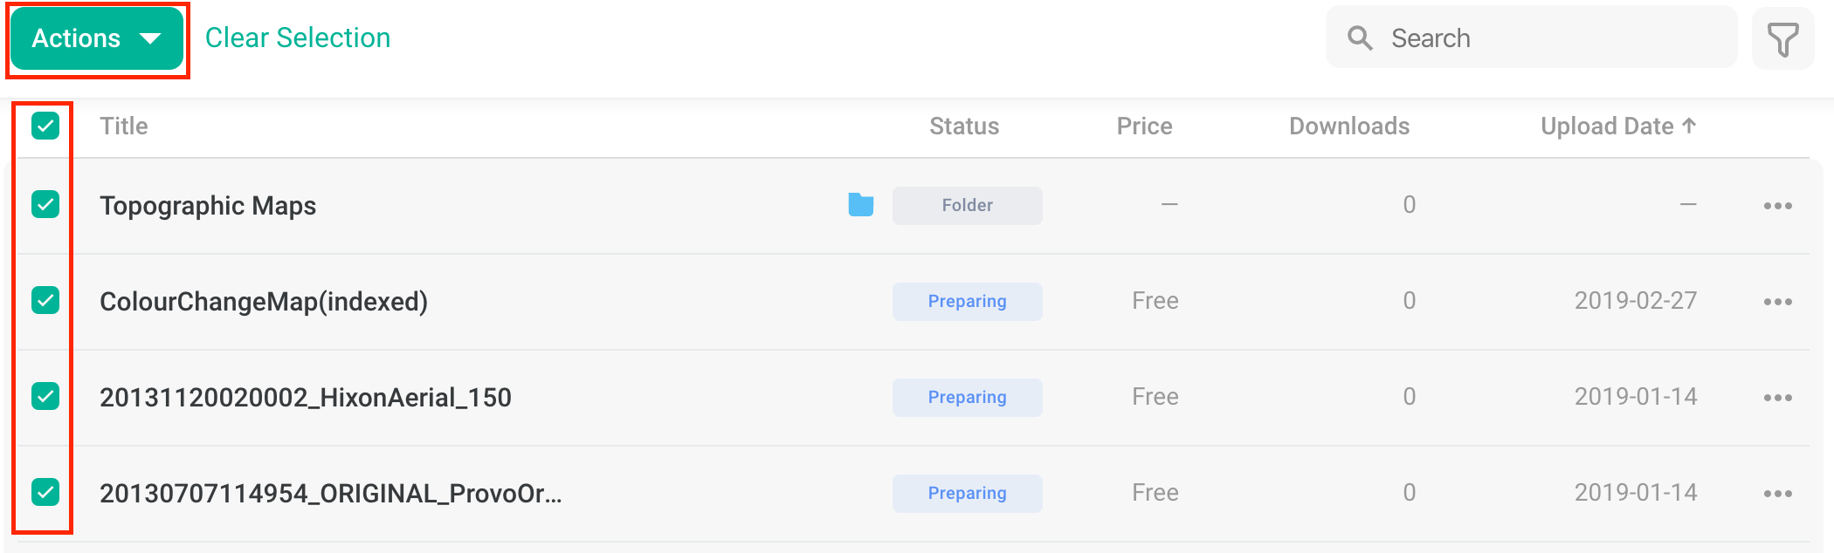This screenshot has height=553, width=1834.
Task: Expand the Actions dropdown menu
Action: (97, 38)
